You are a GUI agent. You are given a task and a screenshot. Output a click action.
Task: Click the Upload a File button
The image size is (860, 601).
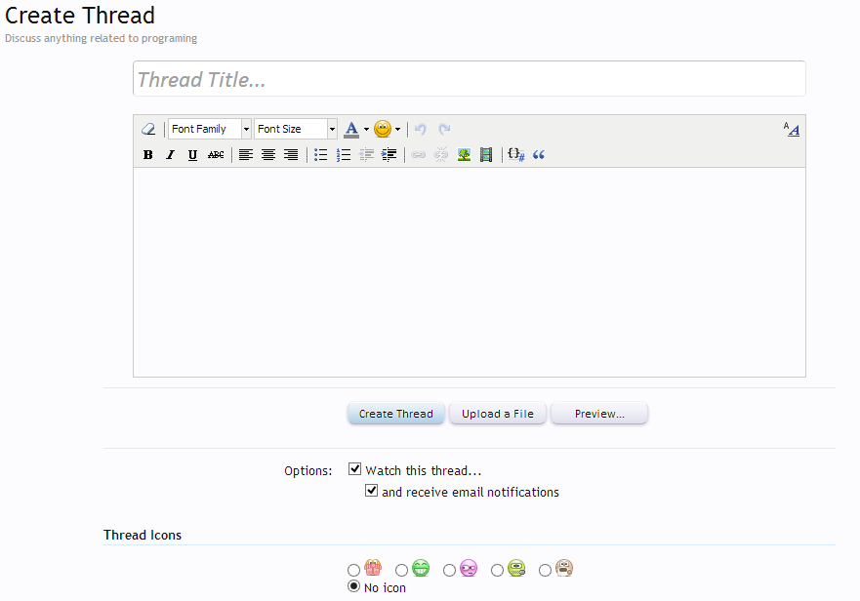(x=498, y=414)
